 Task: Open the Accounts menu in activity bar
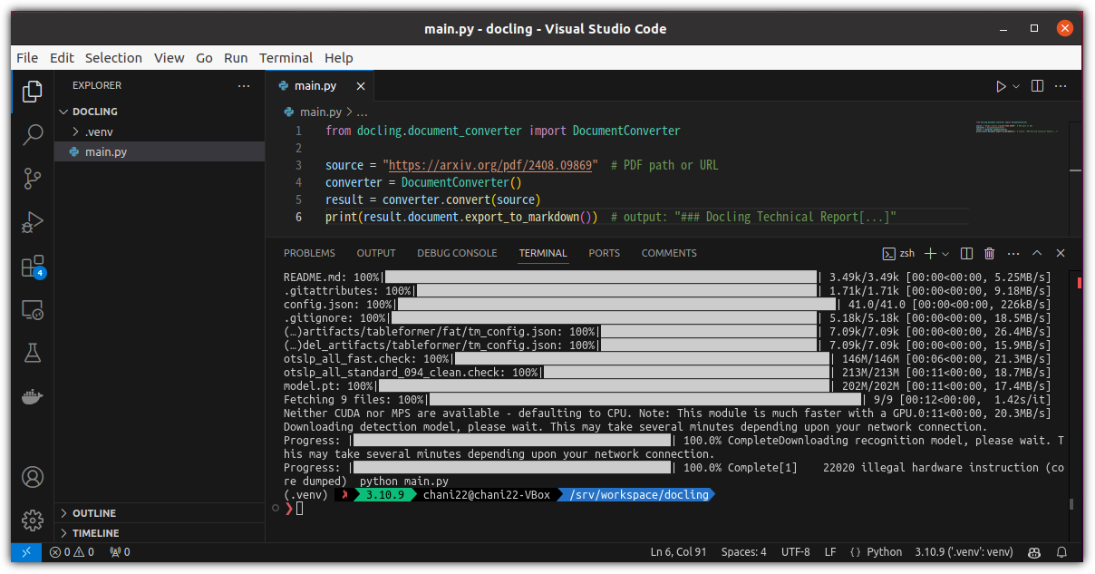click(33, 477)
